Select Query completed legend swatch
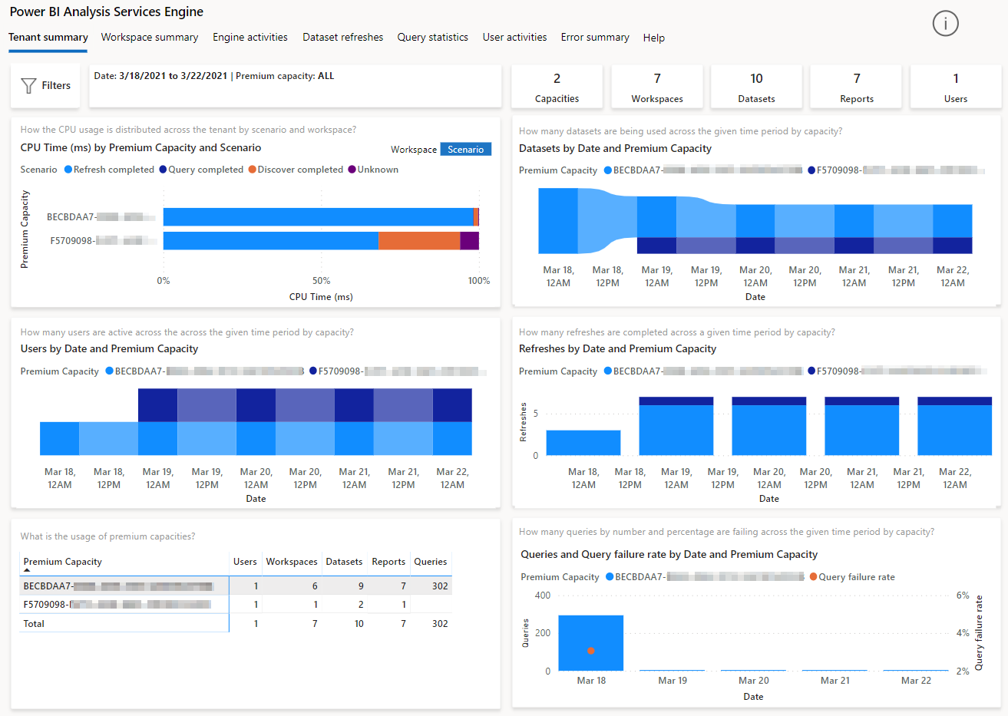 coord(163,170)
